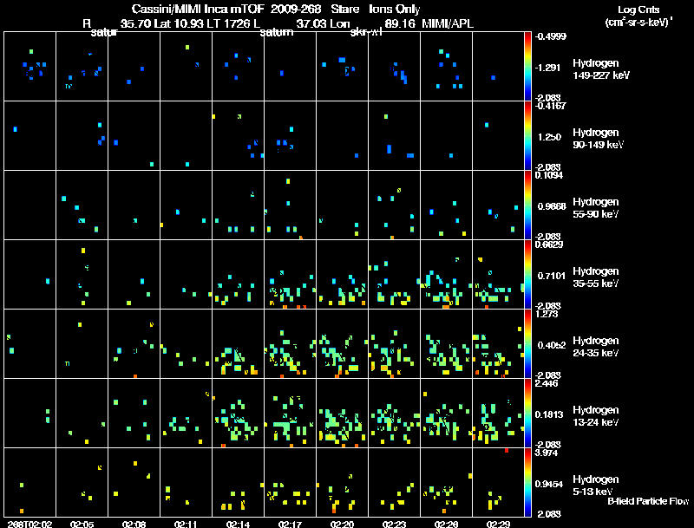Open the 13-24 keV panel at 02:29
Viewport: 694px width, 528px height.
(x=498, y=413)
